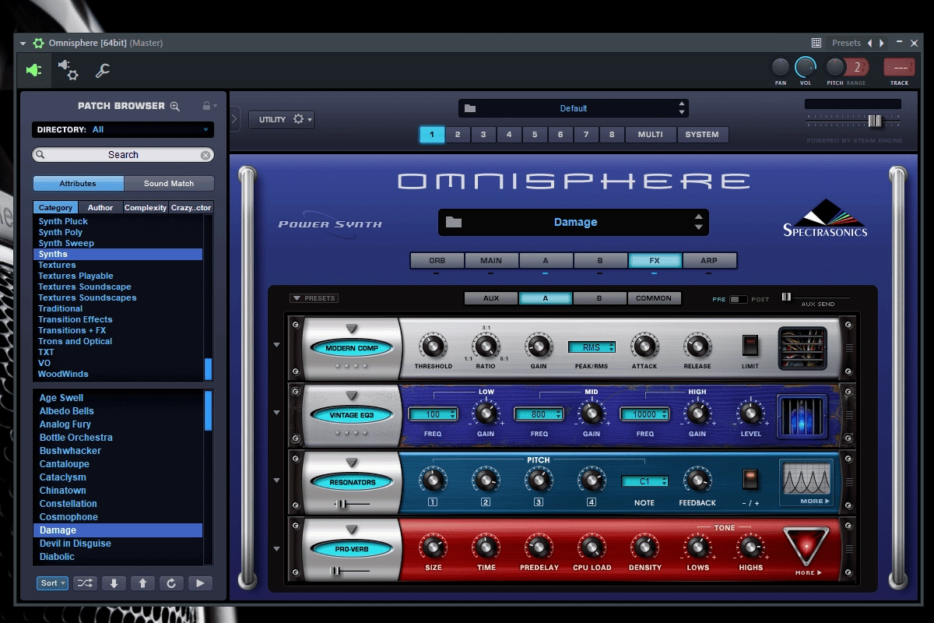Open the Omnisphere window menu arrow
Image resolution: width=934 pixels, height=623 pixels.
click(x=23, y=43)
